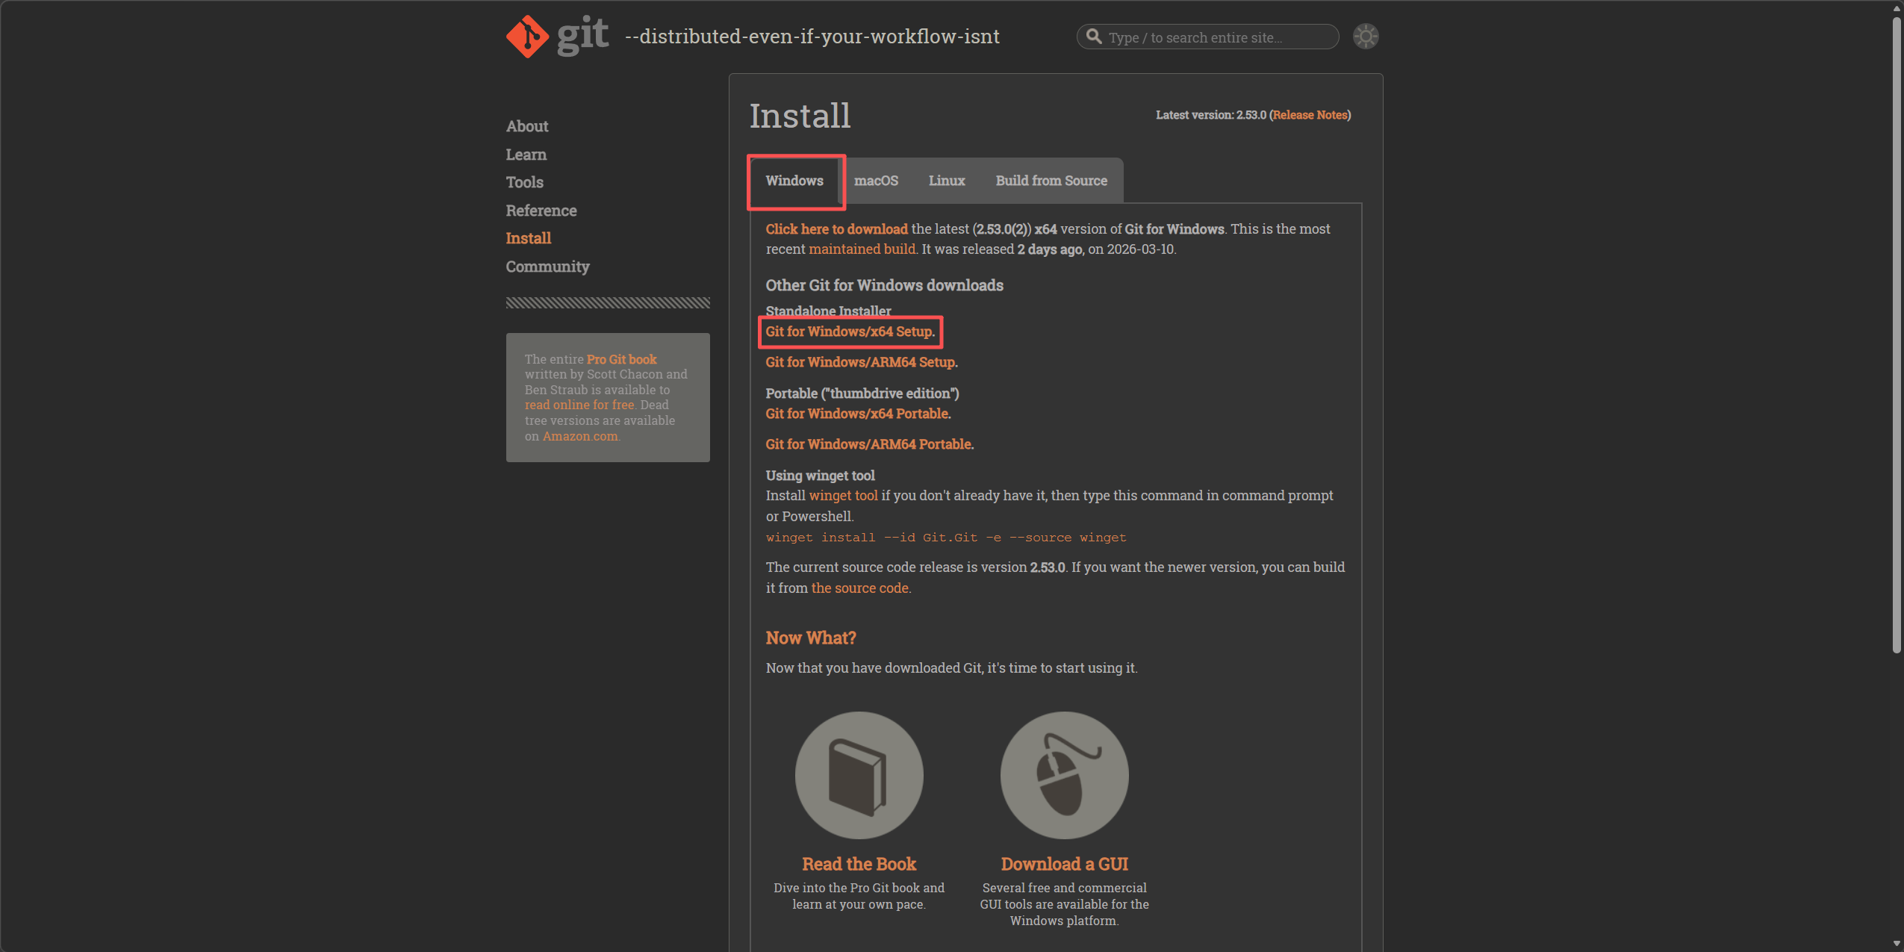The height and width of the screenshot is (952, 1904).
Task: Toggle the light/dark theme sun icon
Action: click(1366, 37)
